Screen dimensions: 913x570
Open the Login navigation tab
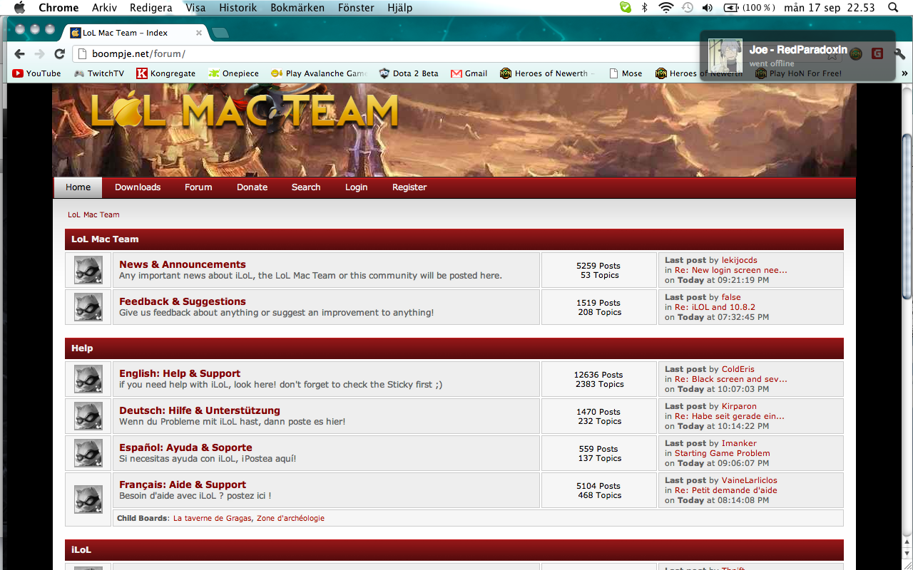click(x=357, y=187)
